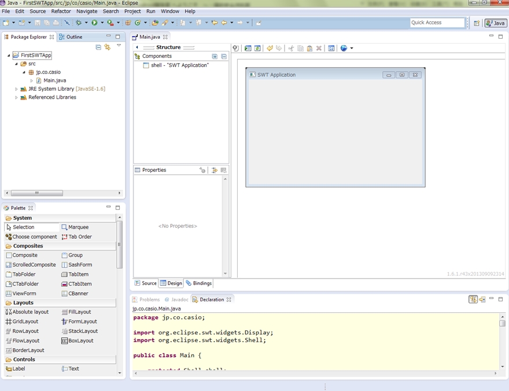Toggle the Java perspective button
Screen dimensions: 509x391
(x=496, y=23)
